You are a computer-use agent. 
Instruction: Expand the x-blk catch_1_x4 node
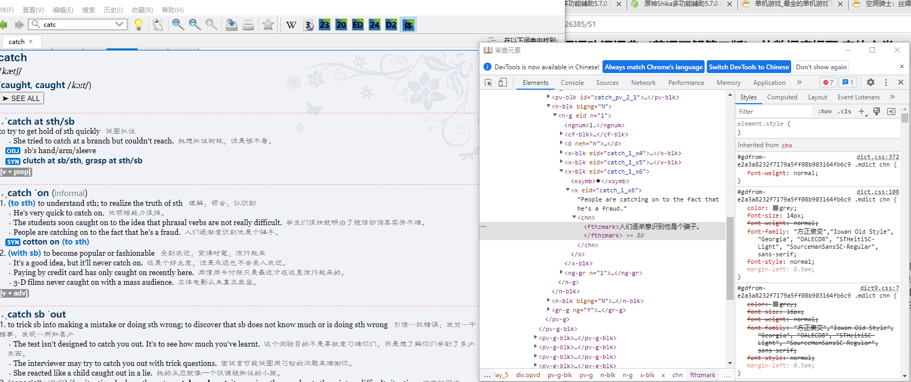point(562,153)
